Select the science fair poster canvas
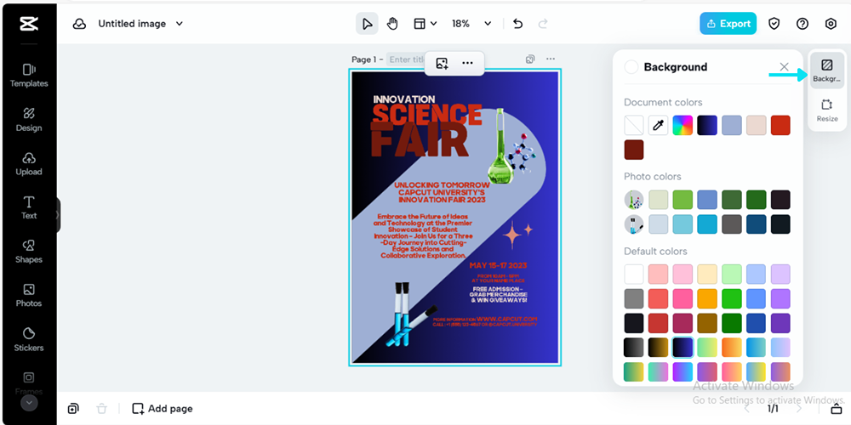The width and height of the screenshot is (851, 425). pyautogui.click(x=454, y=218)
